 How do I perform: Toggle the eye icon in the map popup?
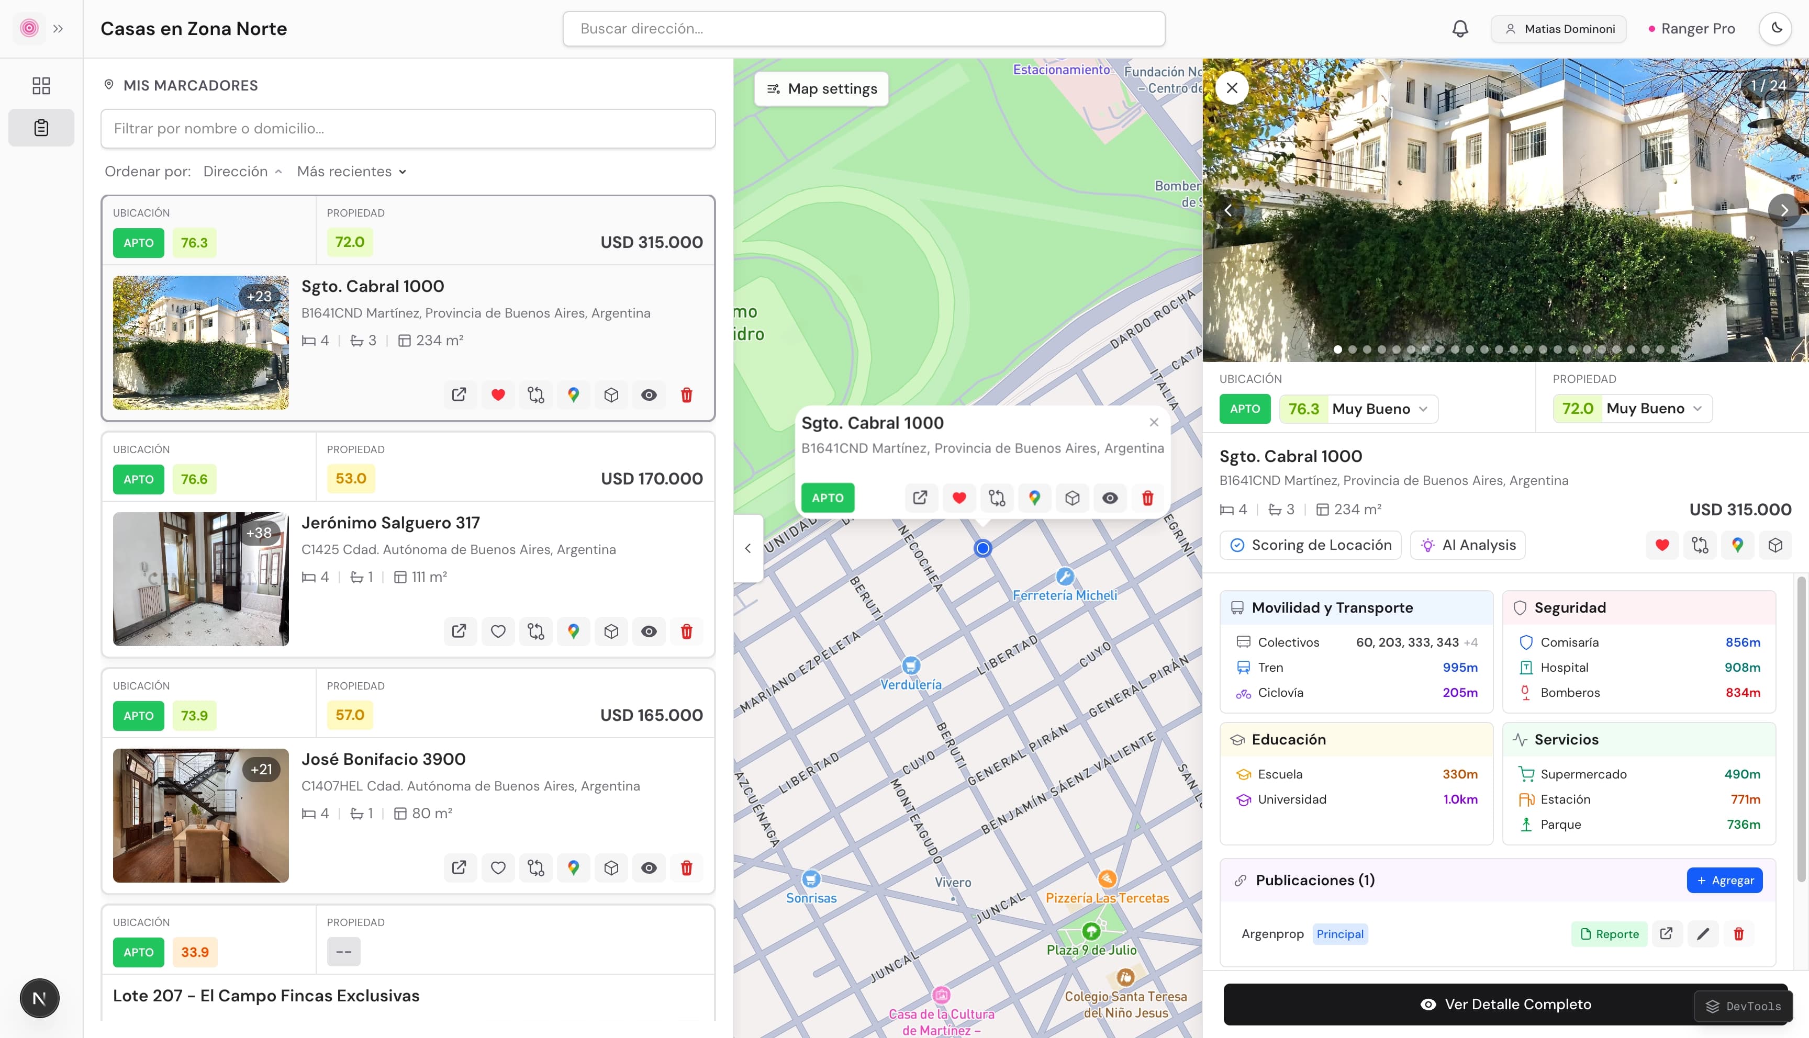click(1110, 498)
